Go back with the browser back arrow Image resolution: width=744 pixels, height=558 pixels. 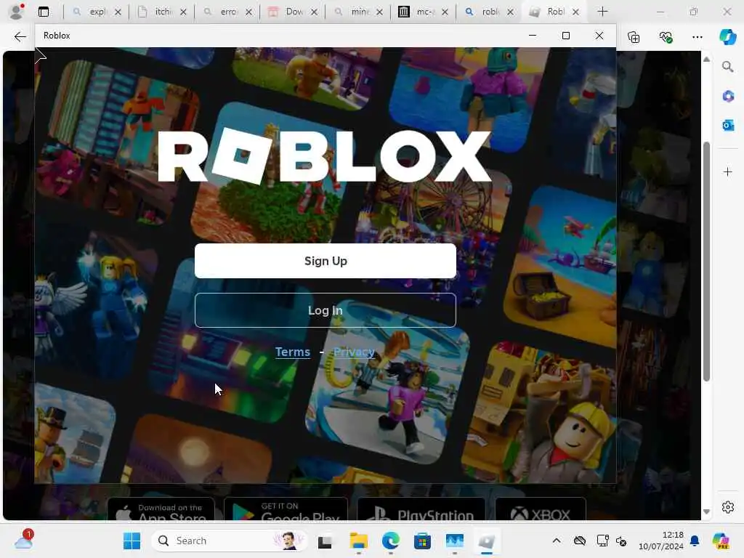(x=20, y=36)
